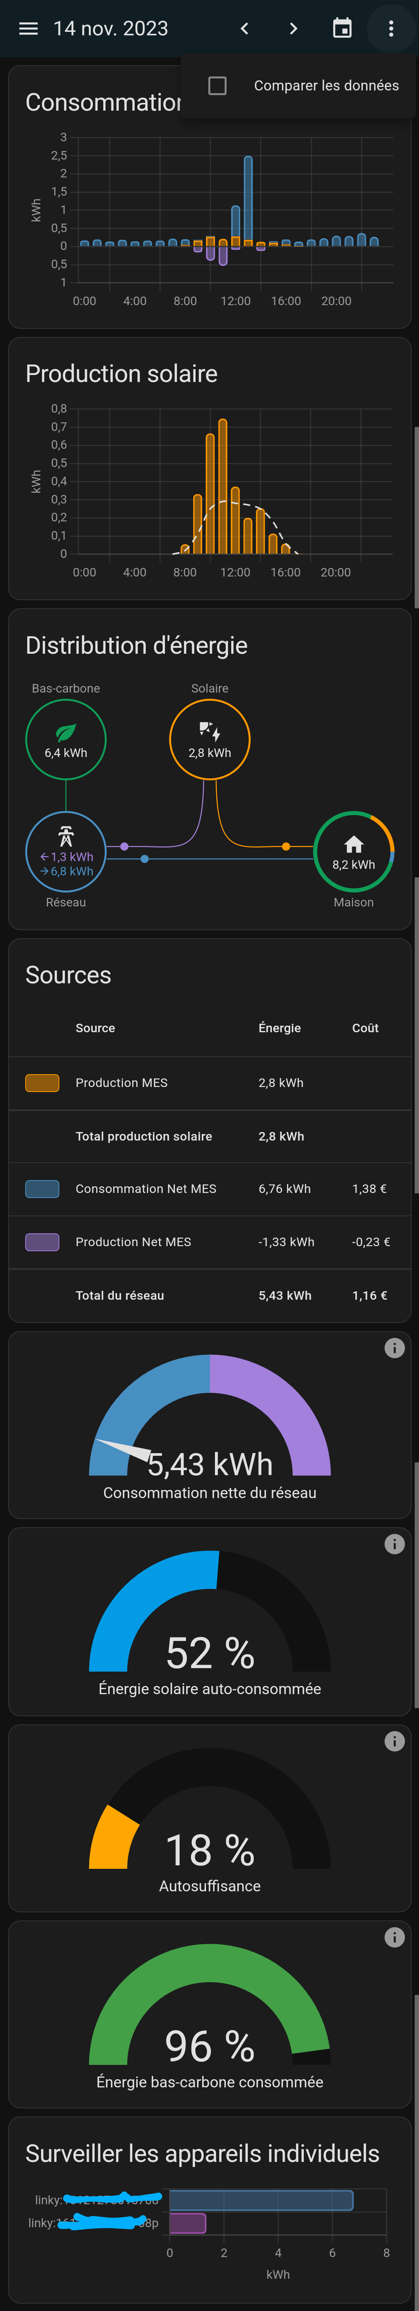The image size is (419, 2311).
Task: Click 2,8 kWh in Total production solaire row
Action: 281,1136
